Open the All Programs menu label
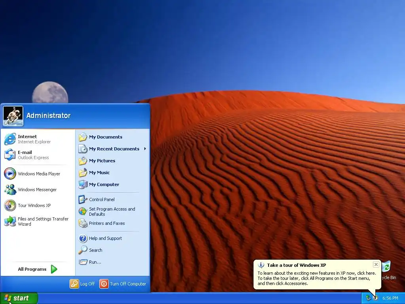405x304 pixels. coord(32,269)
